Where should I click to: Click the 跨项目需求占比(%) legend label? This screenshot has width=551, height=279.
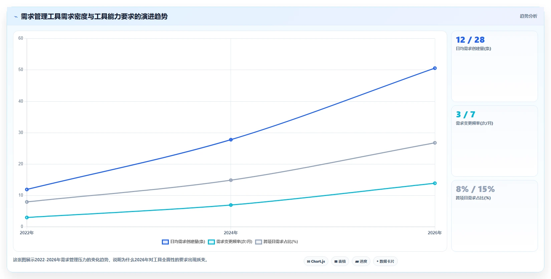[x=281, y=242]
